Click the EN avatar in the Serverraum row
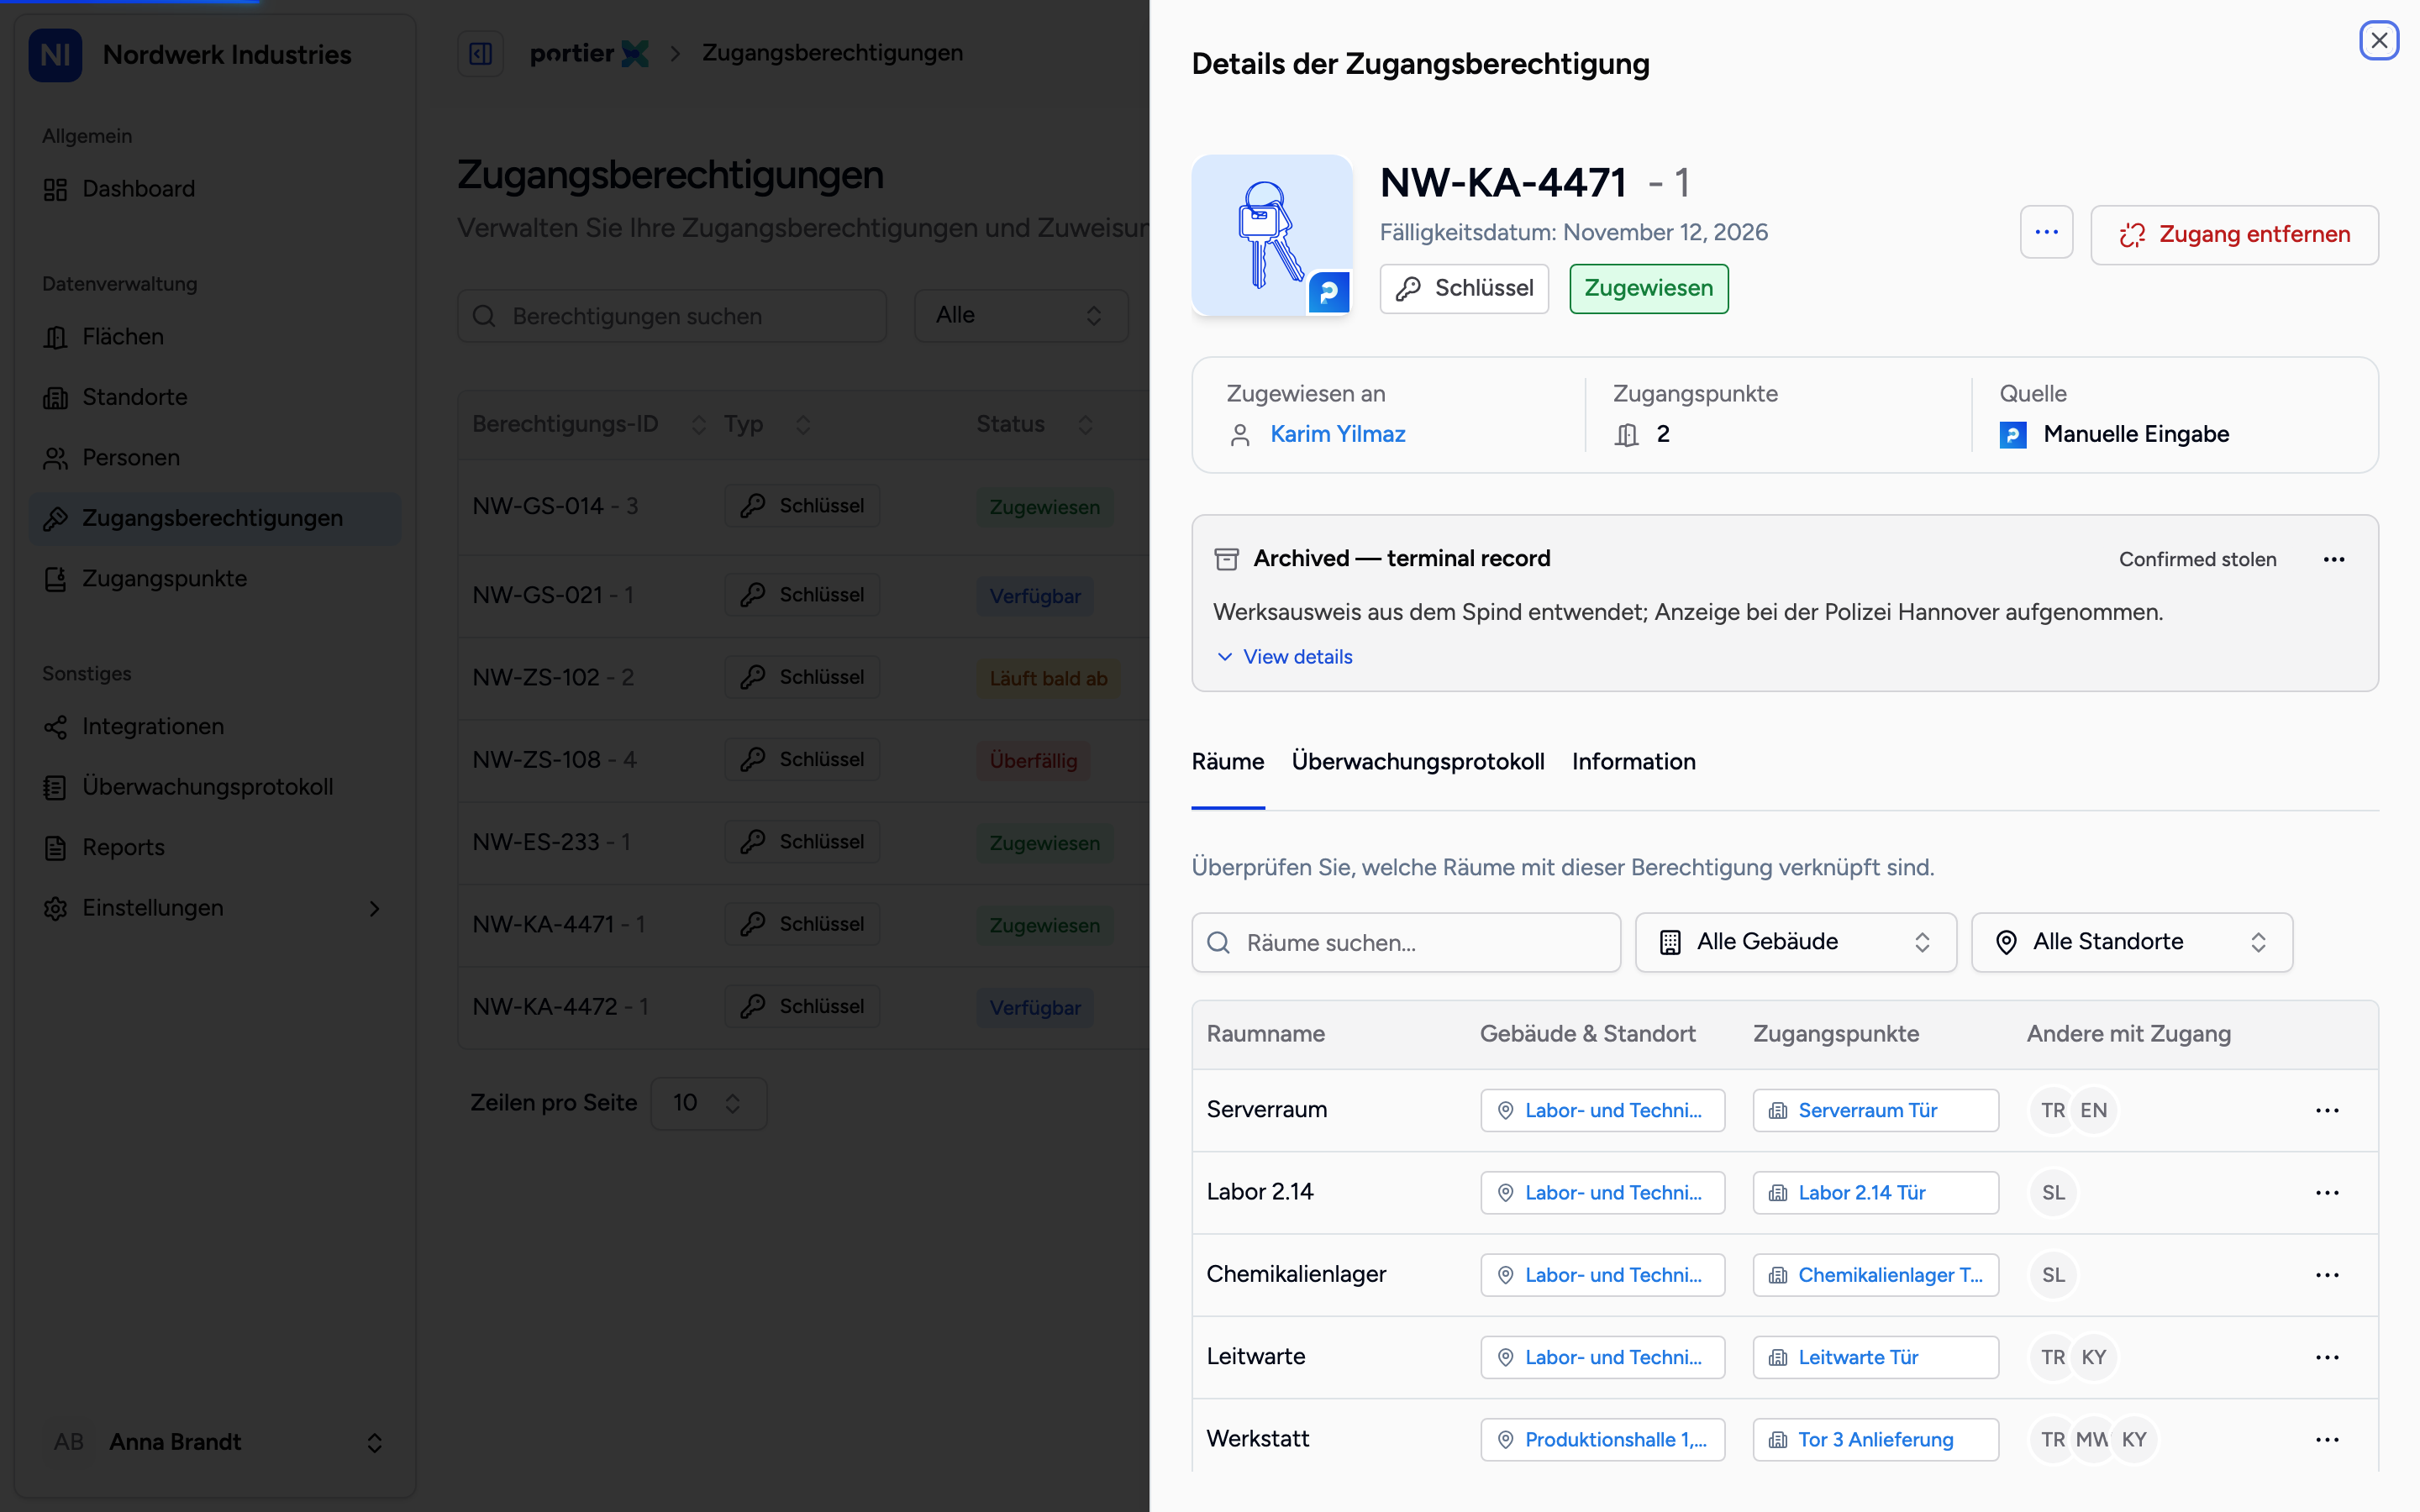 coord(2093,1110)
